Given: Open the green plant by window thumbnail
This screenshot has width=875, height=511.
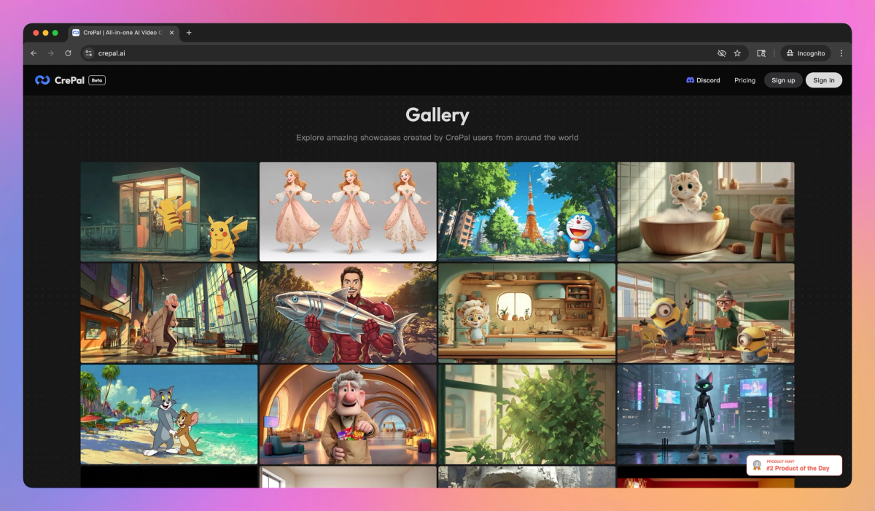Looking at the screenshot, I should [527, 414].
